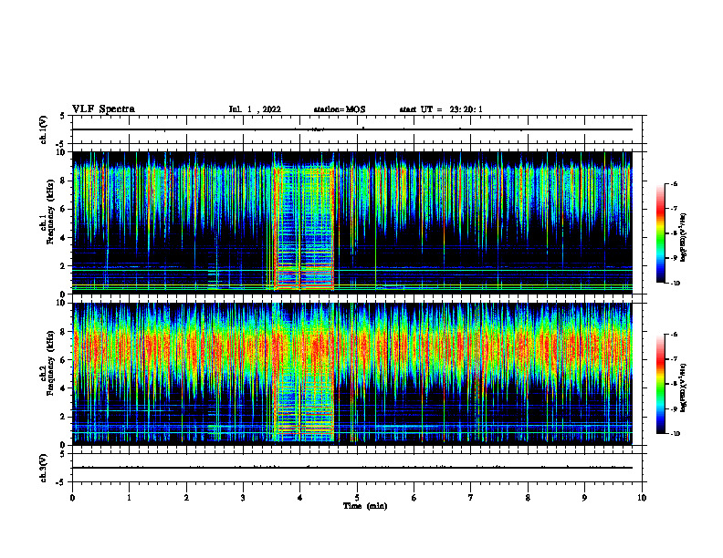The height and width of the screenshot is (558, 723).
Task: Click the "ch.3(V)" axis label of bottom panel
Action: pos(43,468)
